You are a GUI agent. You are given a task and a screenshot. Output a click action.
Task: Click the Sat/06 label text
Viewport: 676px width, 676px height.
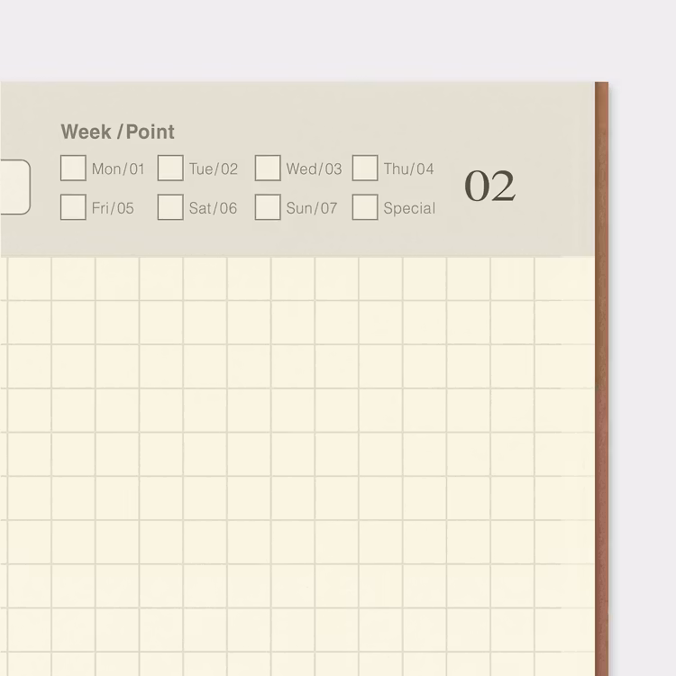(x=213, y=208)
